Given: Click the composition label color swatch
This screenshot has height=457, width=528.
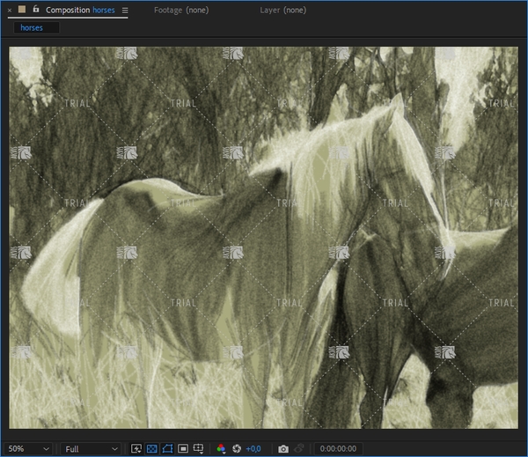Looking at the screenshot, I should point(22,10).
